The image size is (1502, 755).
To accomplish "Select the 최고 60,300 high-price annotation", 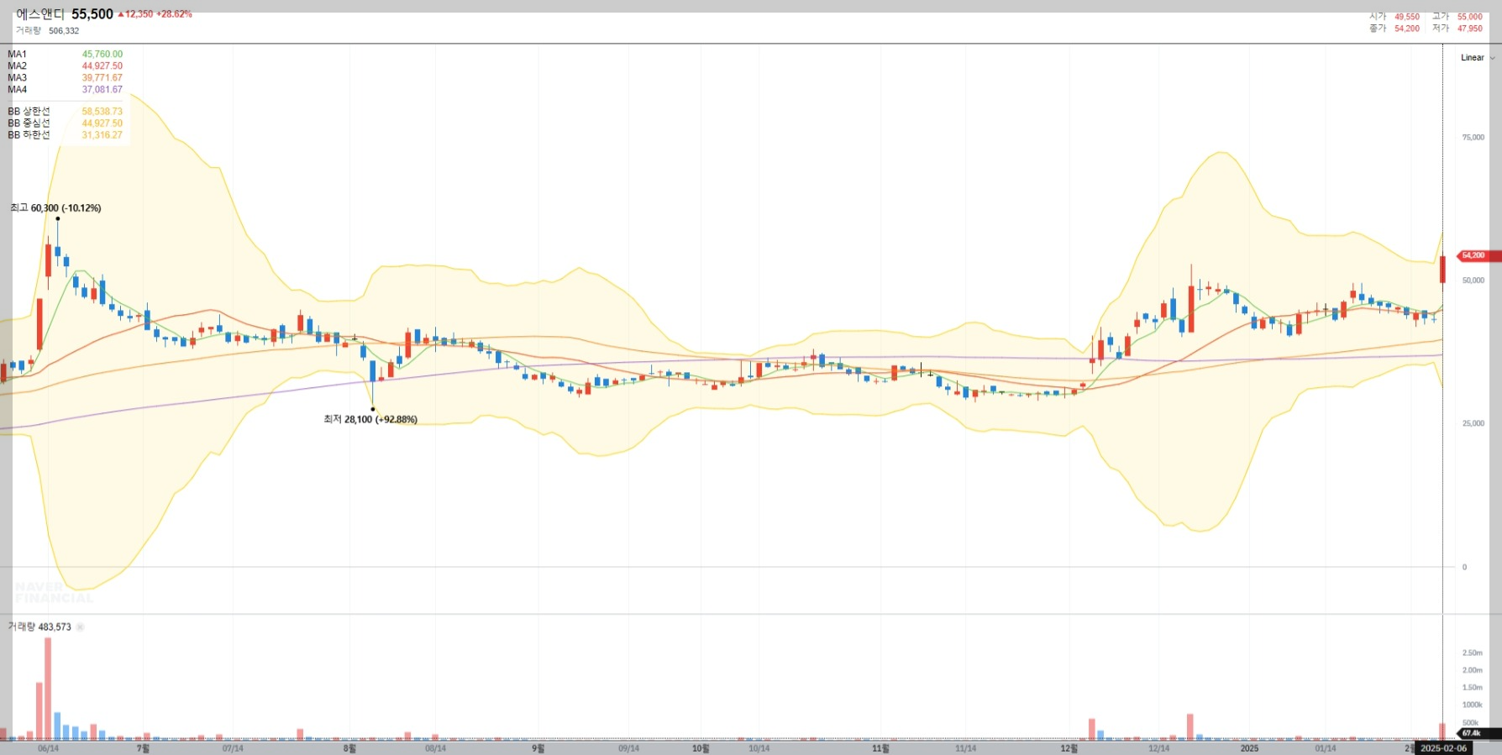I will [55, 208].
